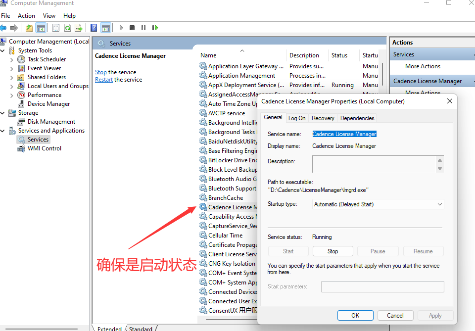475x331 pixels.
Task: Click the gear icon beside BranchCache
Action: tap(203, 198)
